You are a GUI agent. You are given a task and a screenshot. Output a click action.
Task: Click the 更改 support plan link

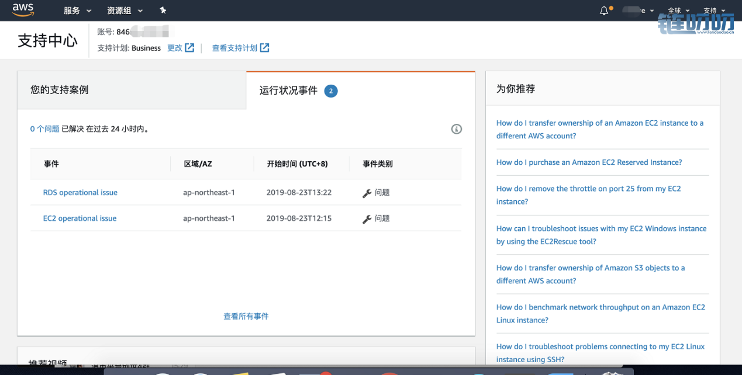tap(175, 48)
